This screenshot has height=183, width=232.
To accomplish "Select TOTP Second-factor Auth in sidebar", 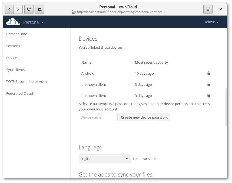I will click(x=26, y=81).
